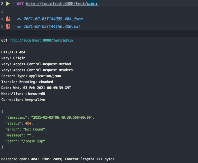
Task: Select gutter line number 4
Action: 2,19
